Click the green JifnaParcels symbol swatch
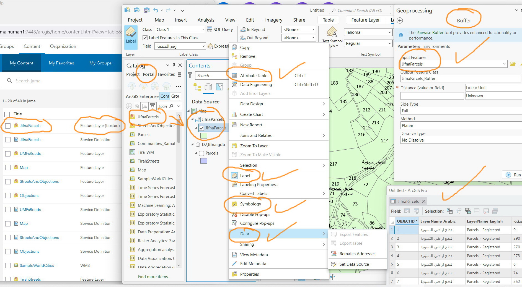This screenshot has width=522, height=287. pyautogui.click(x=204, y=136)
